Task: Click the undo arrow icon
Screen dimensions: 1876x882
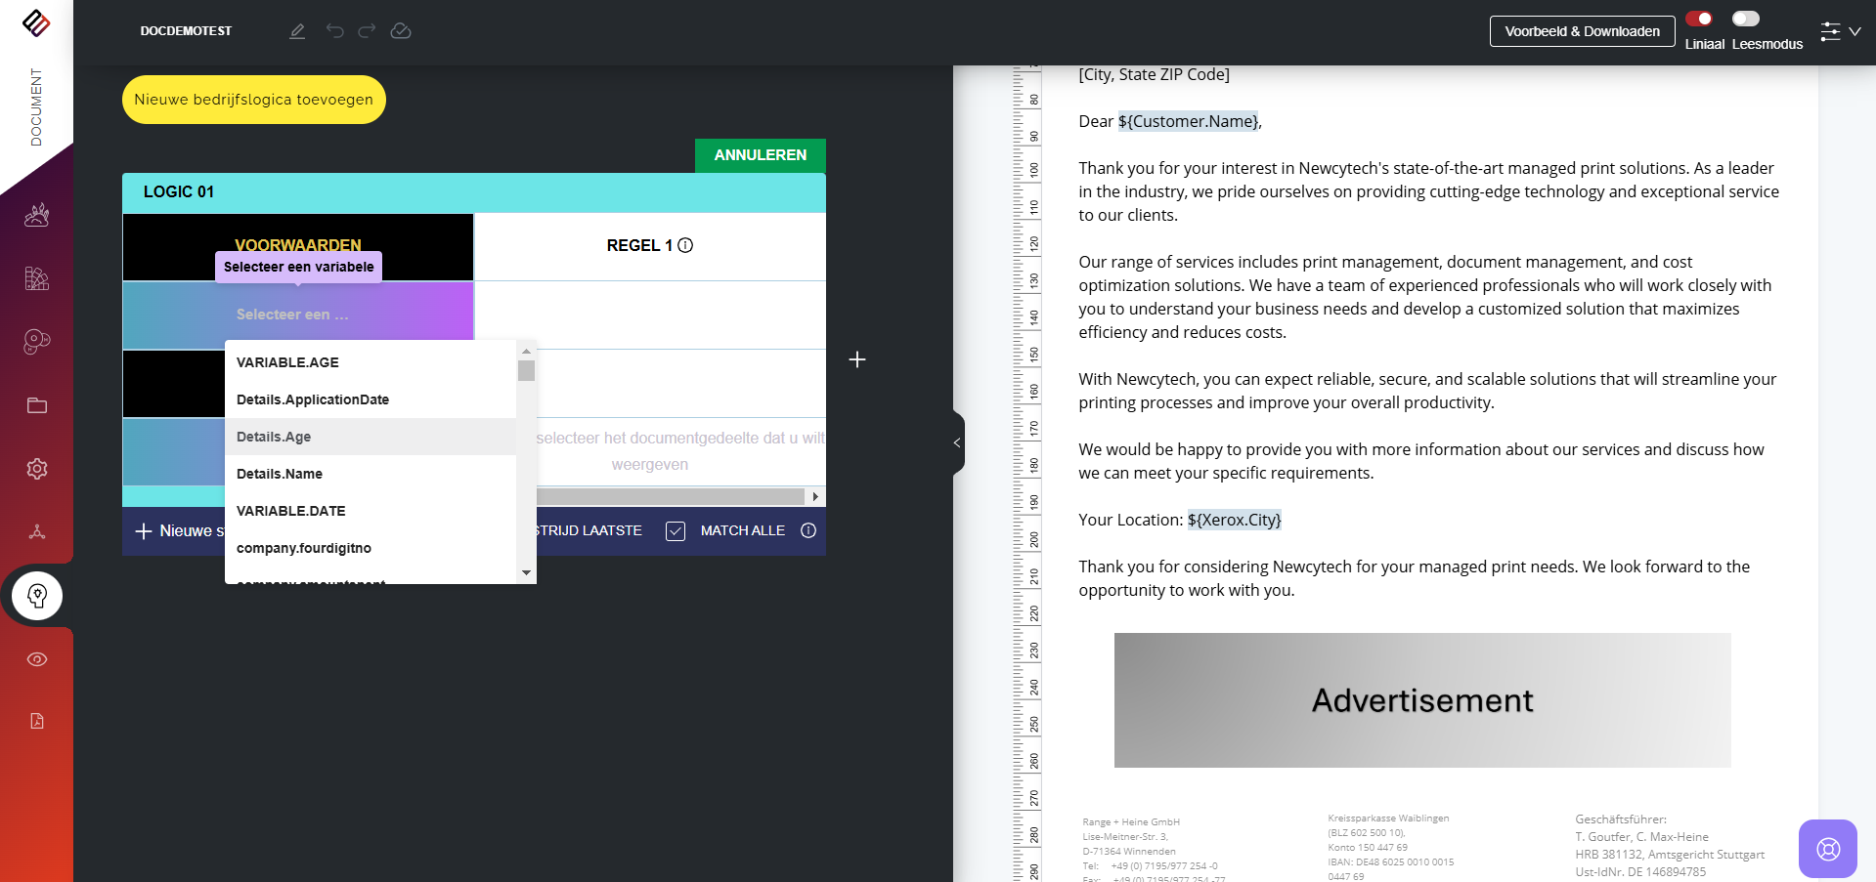Action: (x=334, y=31)
